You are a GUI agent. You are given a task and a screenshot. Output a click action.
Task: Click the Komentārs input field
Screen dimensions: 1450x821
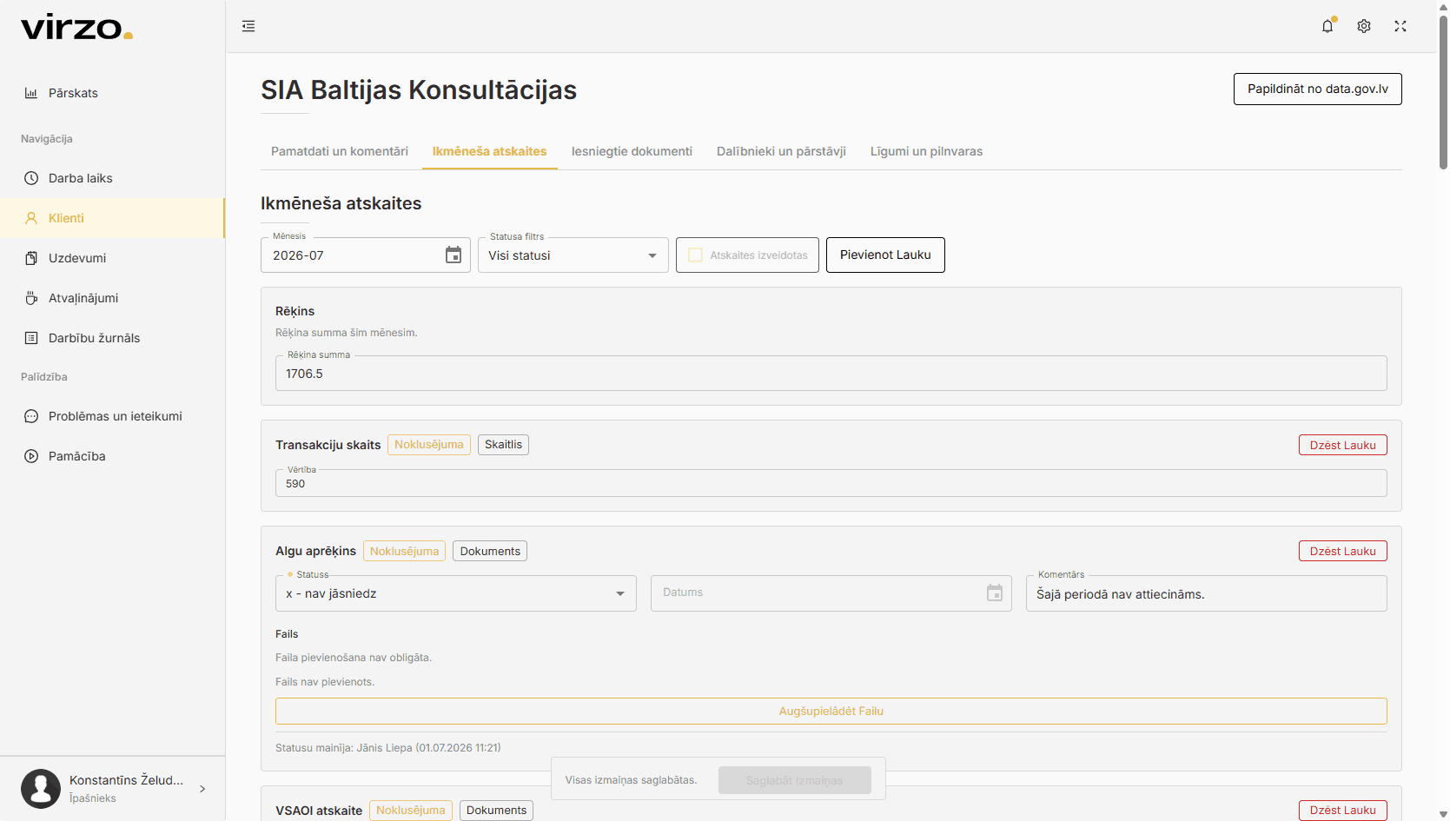[1206, 593]
